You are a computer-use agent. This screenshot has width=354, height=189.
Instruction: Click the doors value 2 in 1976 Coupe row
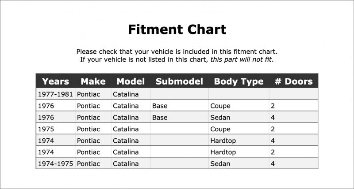coord(273,106)
